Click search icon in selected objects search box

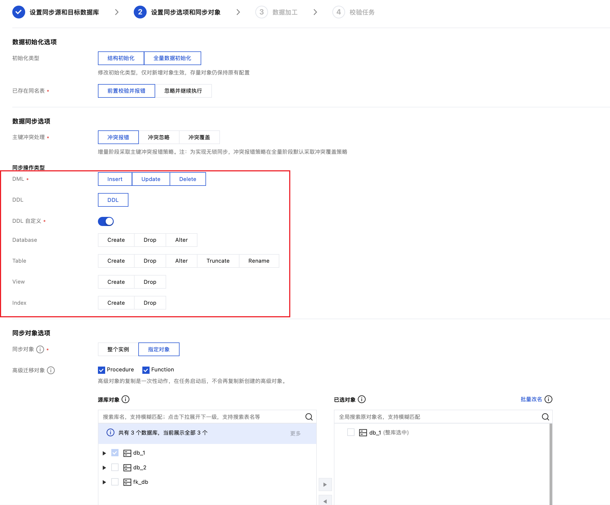click(545, 417)
